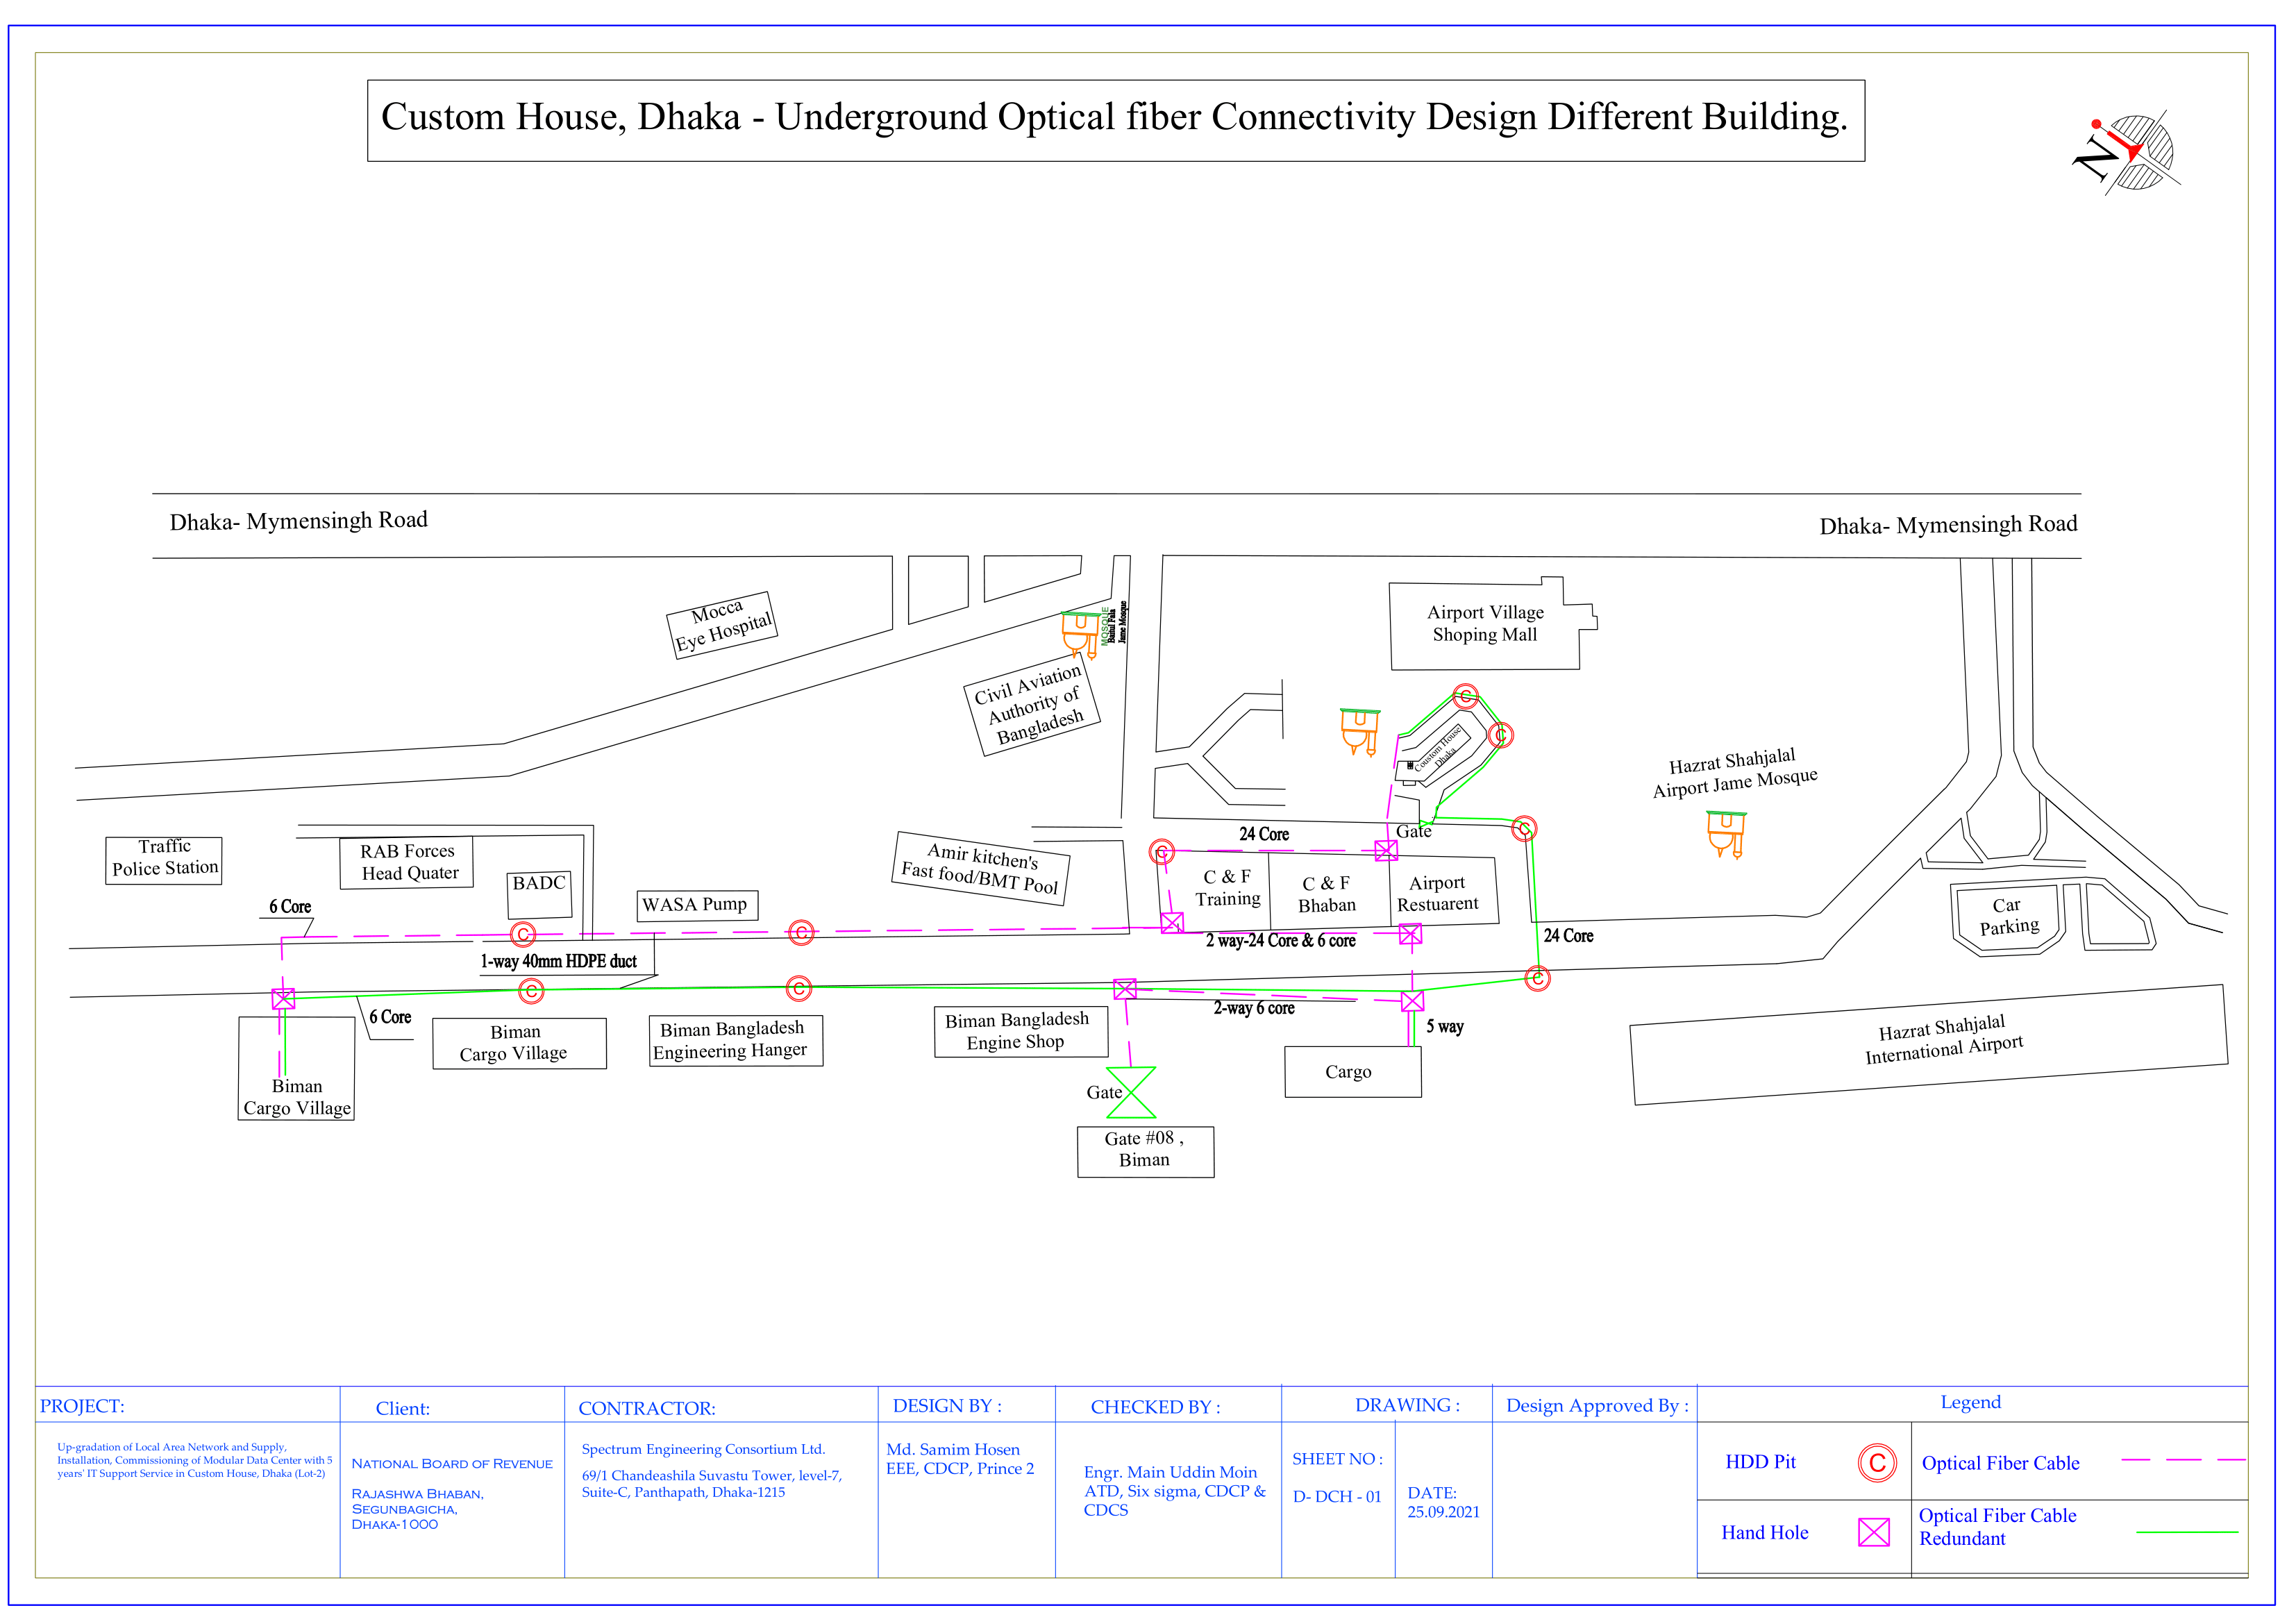Viewport: 2296px width, 1624px height.
Task: Click the 'C & F Bhaban' label
Action: coord(1327,894)
